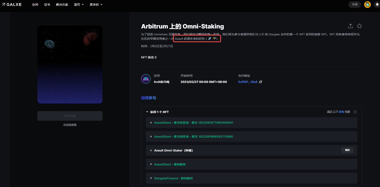Click the 没有开始 button
Image resolution: width=380 pixels, height=187 pixels.
70,116
